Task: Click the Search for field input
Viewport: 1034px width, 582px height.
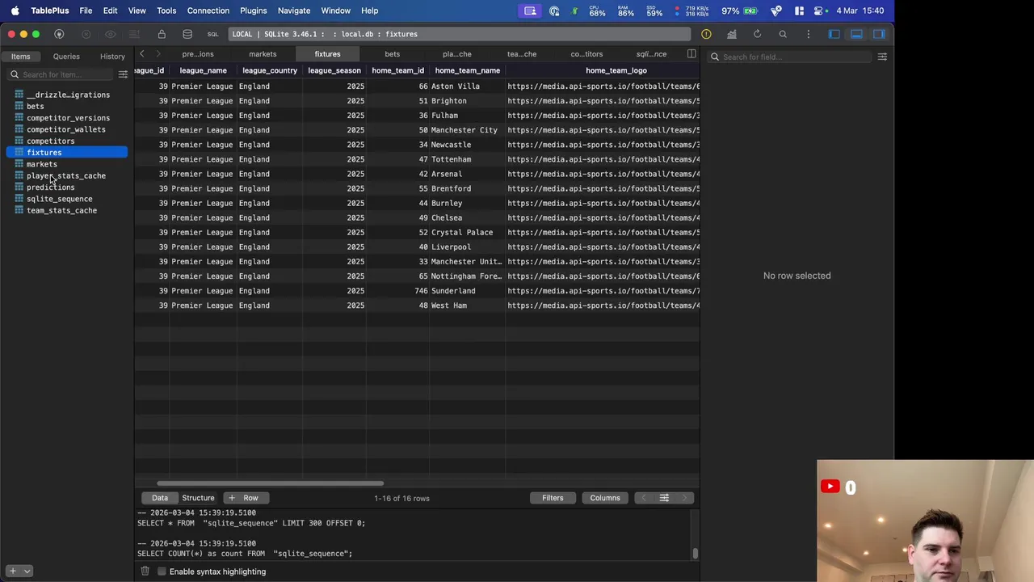Action: click(790, 57)
